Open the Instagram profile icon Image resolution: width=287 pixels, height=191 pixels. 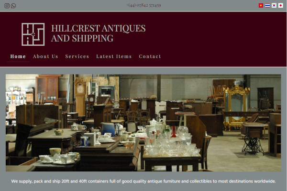[x=7, y=6]
